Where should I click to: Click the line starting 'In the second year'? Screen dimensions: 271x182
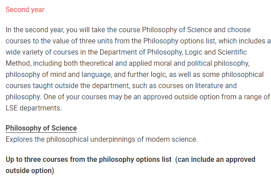point(128,30)
